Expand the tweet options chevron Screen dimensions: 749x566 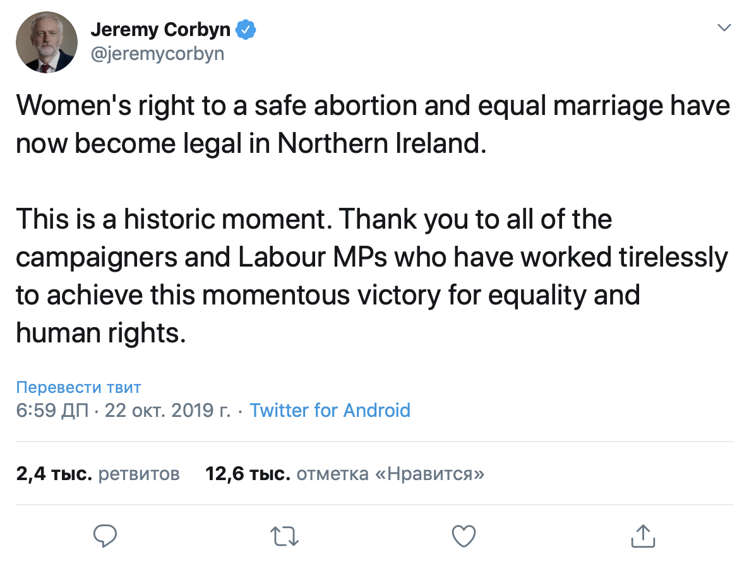tap(725, 28)
